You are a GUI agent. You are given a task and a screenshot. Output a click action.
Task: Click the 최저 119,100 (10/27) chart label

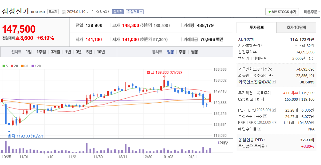(x=26, y=136)
